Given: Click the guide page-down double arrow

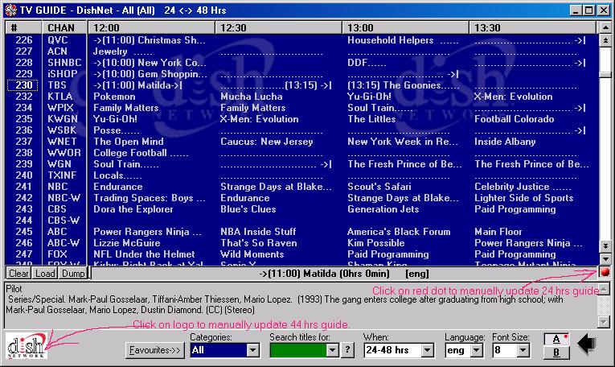Looking at the screenshot, I should pos(605,246).
